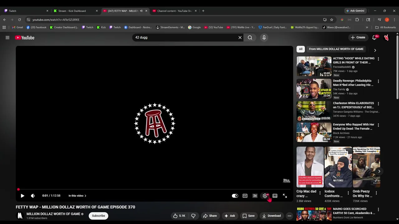
Task: Open options for Icebox Confronts short
Action: [348, 193]
